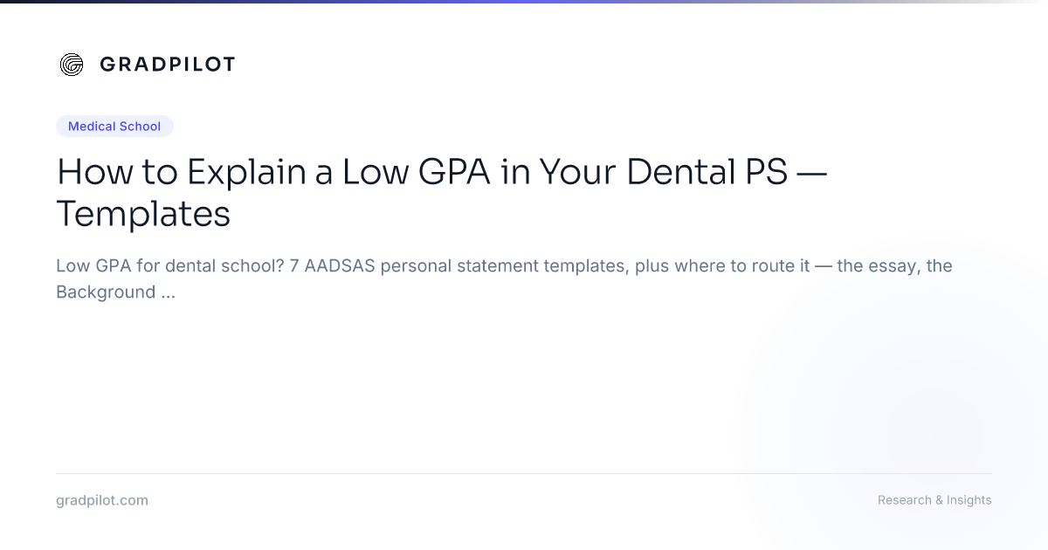Click the word 'Insights' in the footer
This screenshot has height=550, width=1048.
click(x=969, y=500)
